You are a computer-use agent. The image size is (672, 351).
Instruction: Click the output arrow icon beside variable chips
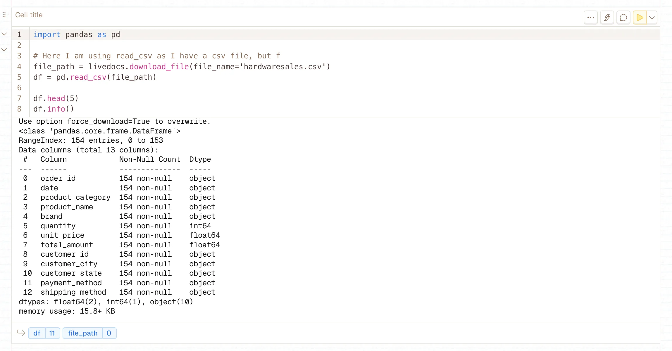point(21,332)
